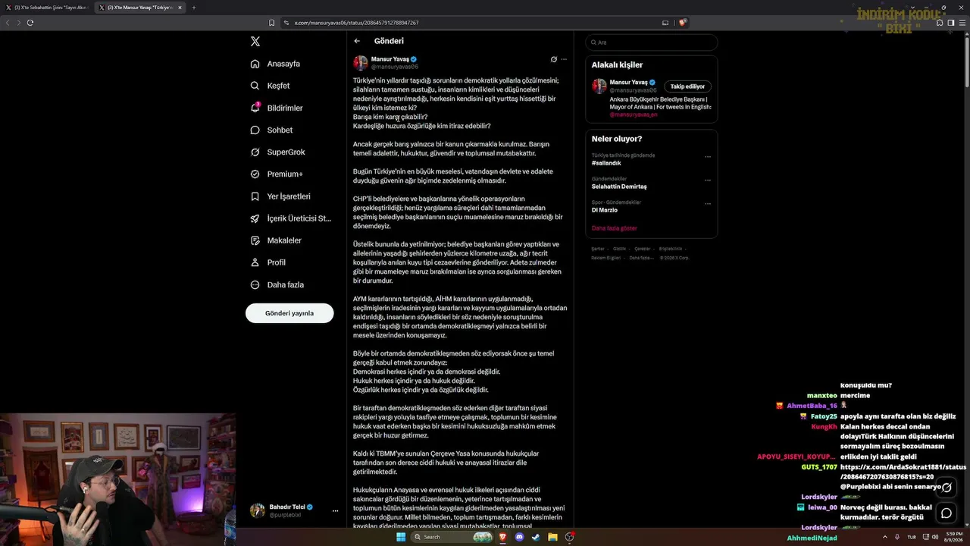Screen dimensions: 970x546
Task: Bookmark this page in the browser toolbar
Action: coord(272,23)
